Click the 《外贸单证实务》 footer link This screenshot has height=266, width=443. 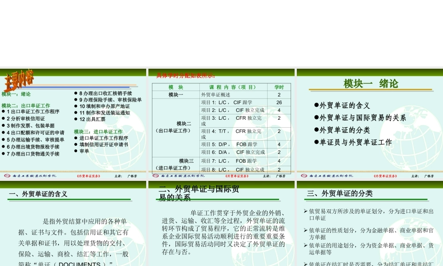88,175
